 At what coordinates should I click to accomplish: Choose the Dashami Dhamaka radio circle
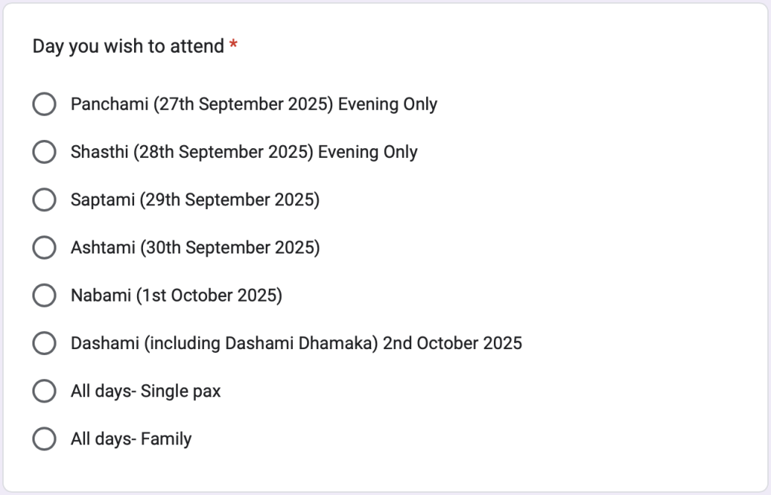coord(44,343)
